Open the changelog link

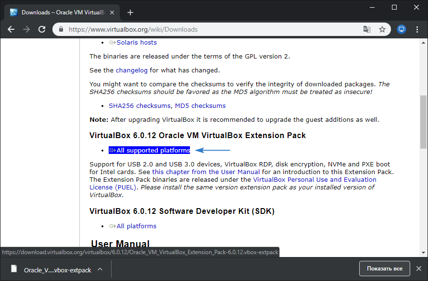[131, 70]
